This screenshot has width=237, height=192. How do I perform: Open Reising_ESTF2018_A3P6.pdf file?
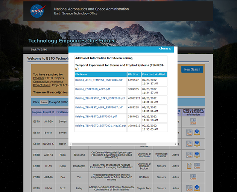click(93, 89)
